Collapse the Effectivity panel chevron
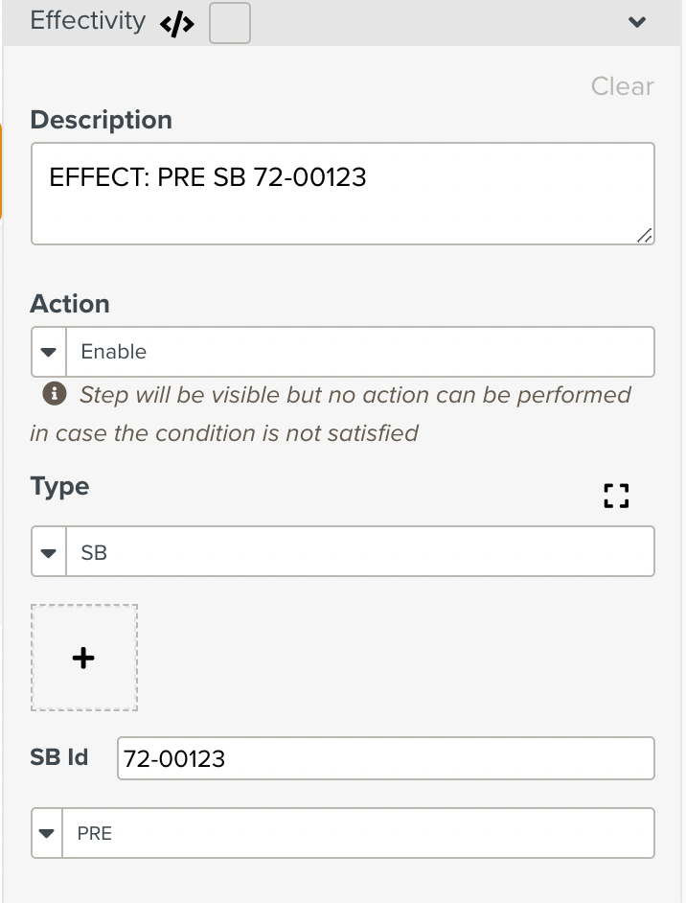Image resolution: width=686 pixels, height=903 pixels. pos(637,22)
